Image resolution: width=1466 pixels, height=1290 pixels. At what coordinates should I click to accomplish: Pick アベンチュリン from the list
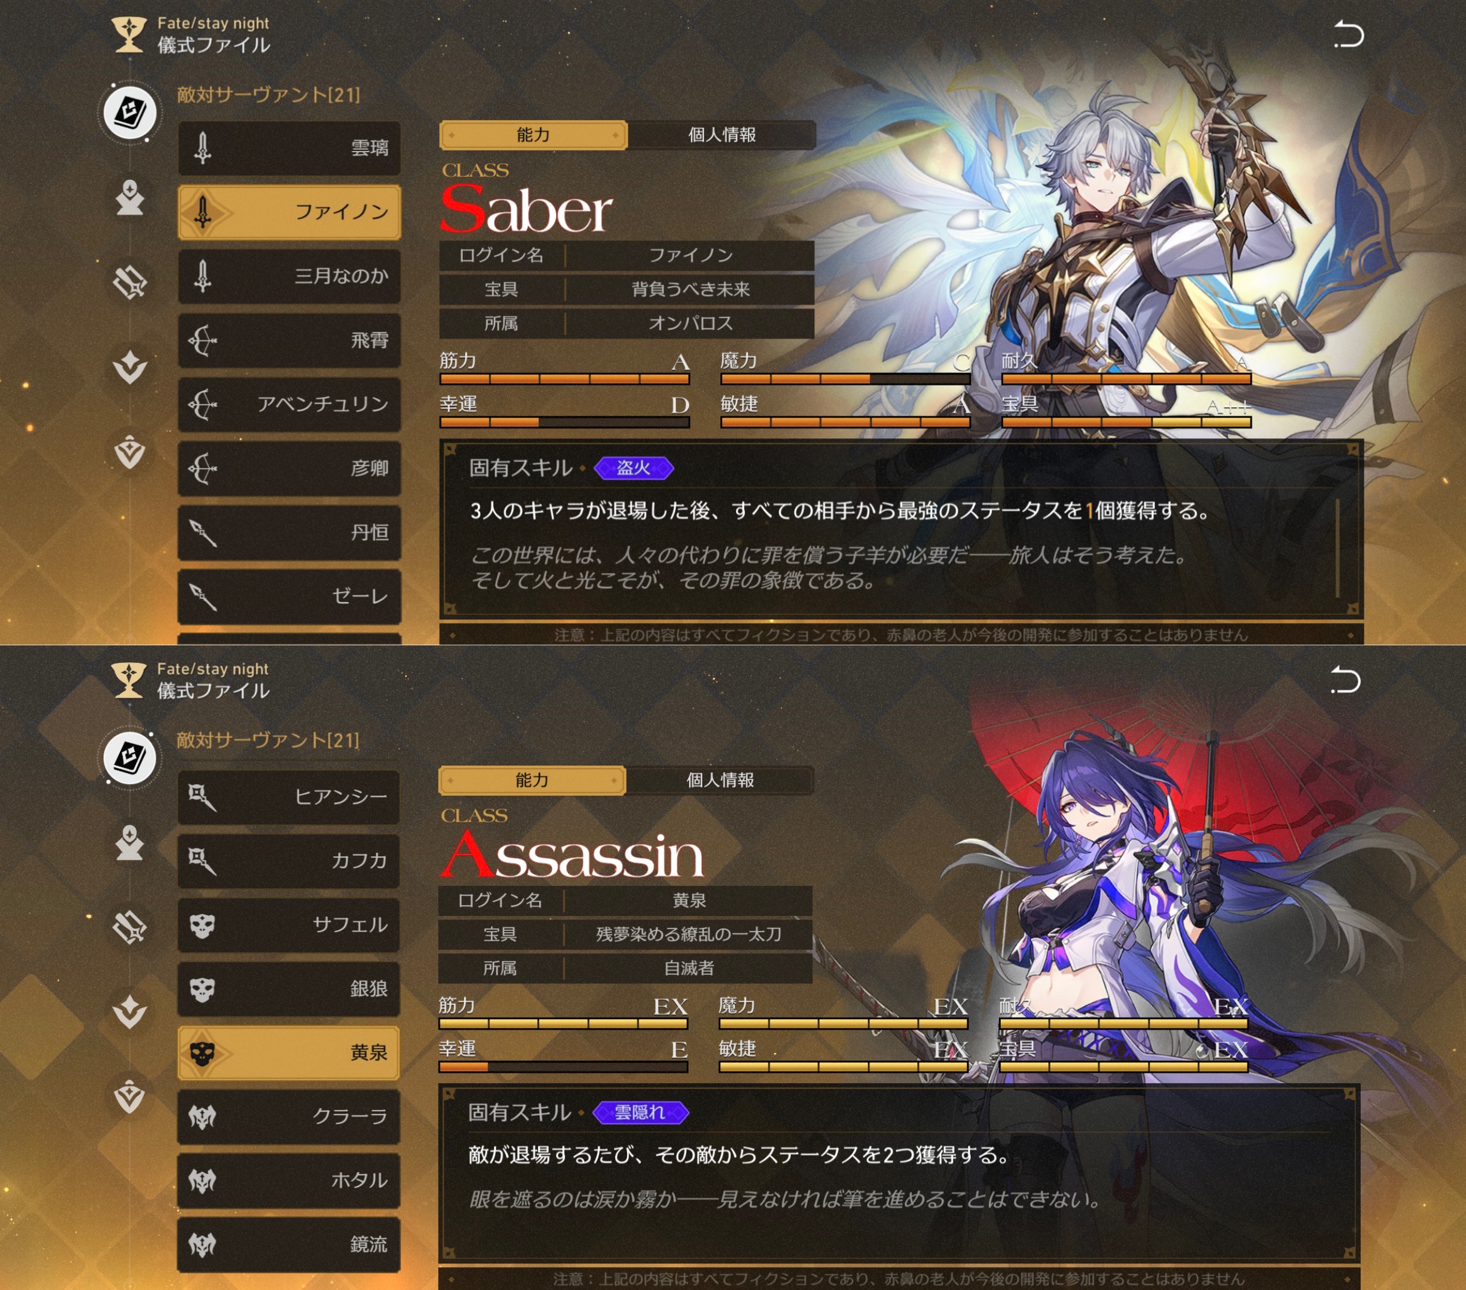coord(289,404)
